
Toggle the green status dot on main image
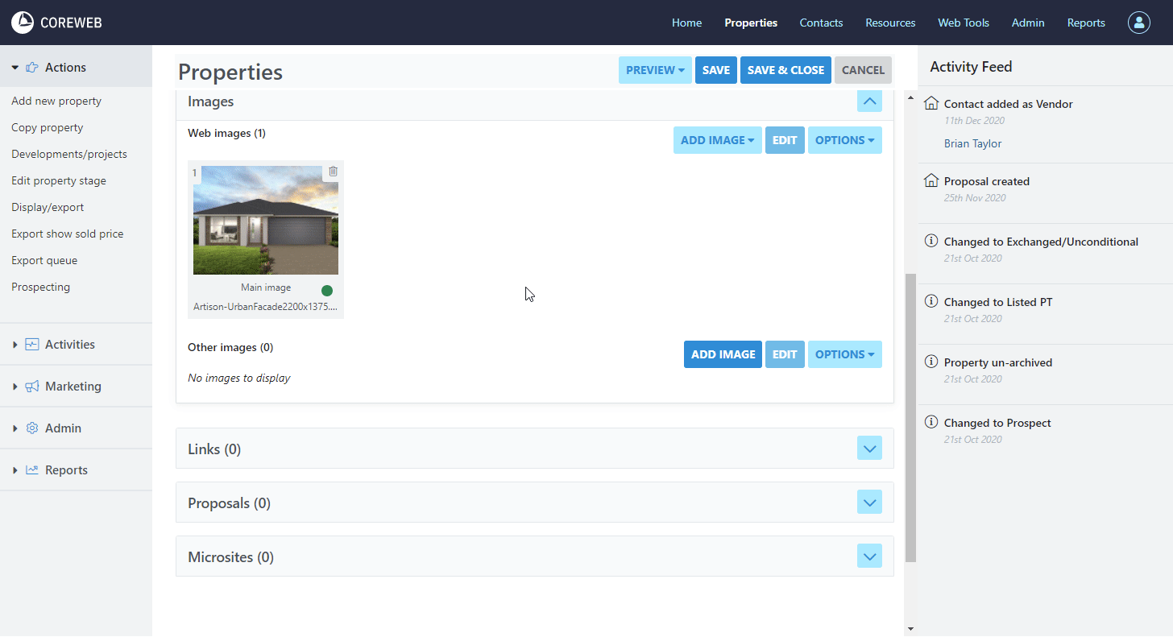click(327, 291)
